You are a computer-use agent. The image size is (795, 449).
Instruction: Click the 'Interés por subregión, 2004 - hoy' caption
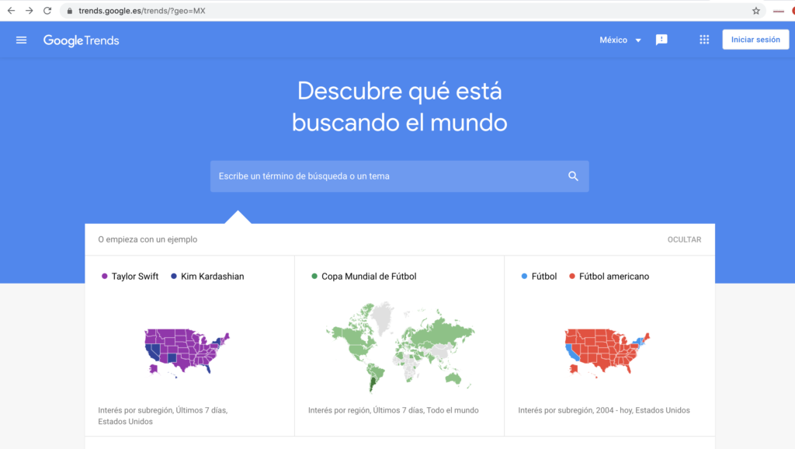(604, 410)
